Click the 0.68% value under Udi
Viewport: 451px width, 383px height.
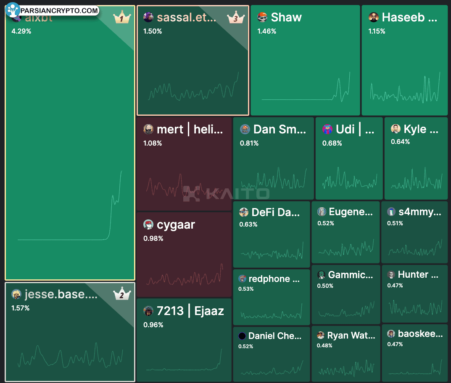[x=332, y=143]
